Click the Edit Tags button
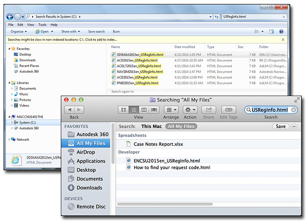 [228, 110]
